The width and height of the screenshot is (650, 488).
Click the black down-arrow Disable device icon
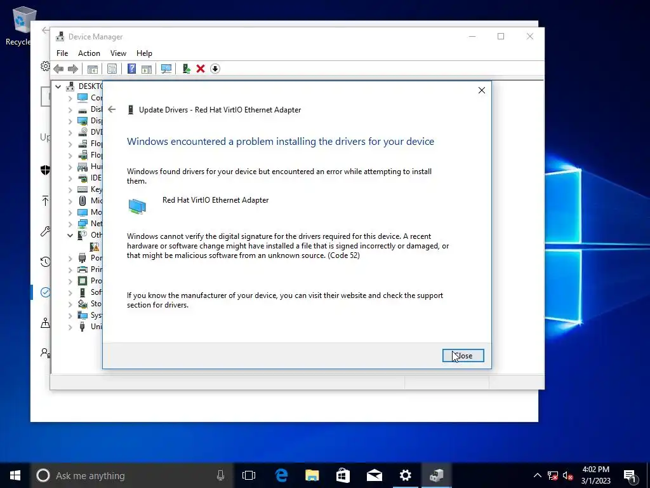pos(215,69)
